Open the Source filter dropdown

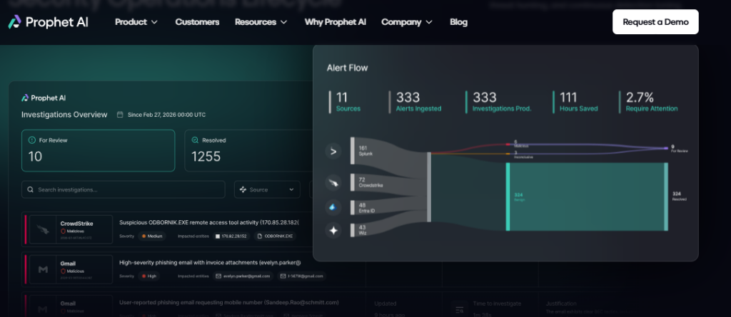(267, 189)
